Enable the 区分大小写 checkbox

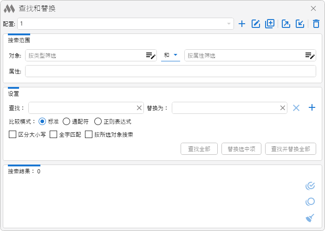point(13,135)
